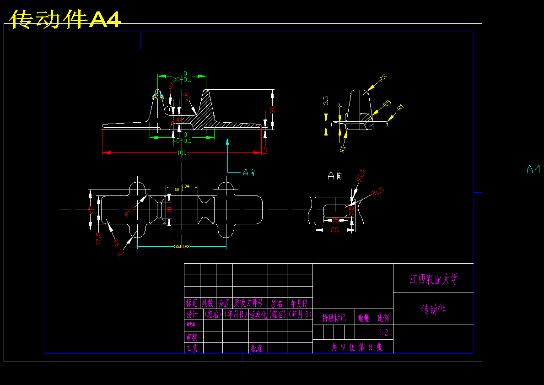The image size is (544, 385).
Task: Click the 工艺 row label
Action: click(x=192, y=348)
